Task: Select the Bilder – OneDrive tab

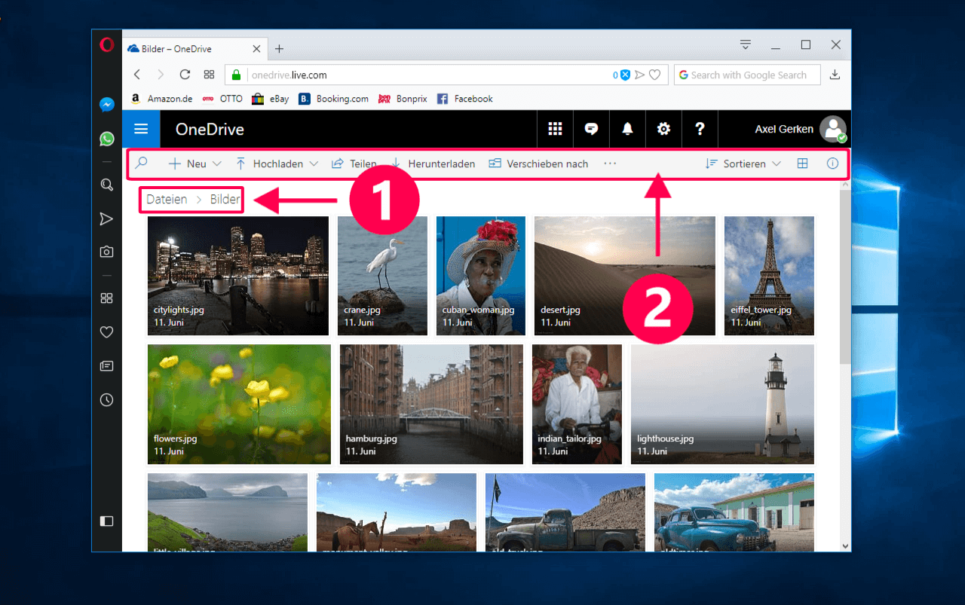Action: point(194,49)
